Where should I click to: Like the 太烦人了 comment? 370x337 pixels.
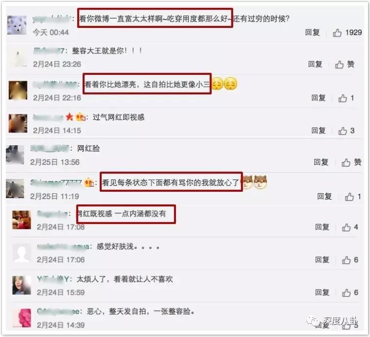tap(350, 293)
